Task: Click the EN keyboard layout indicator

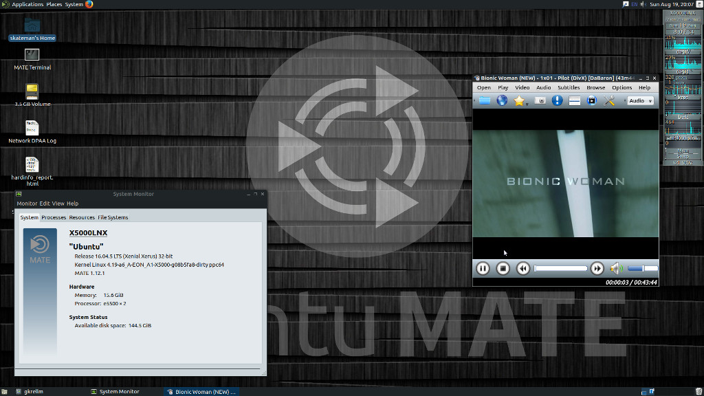Action: coord(635,5)
